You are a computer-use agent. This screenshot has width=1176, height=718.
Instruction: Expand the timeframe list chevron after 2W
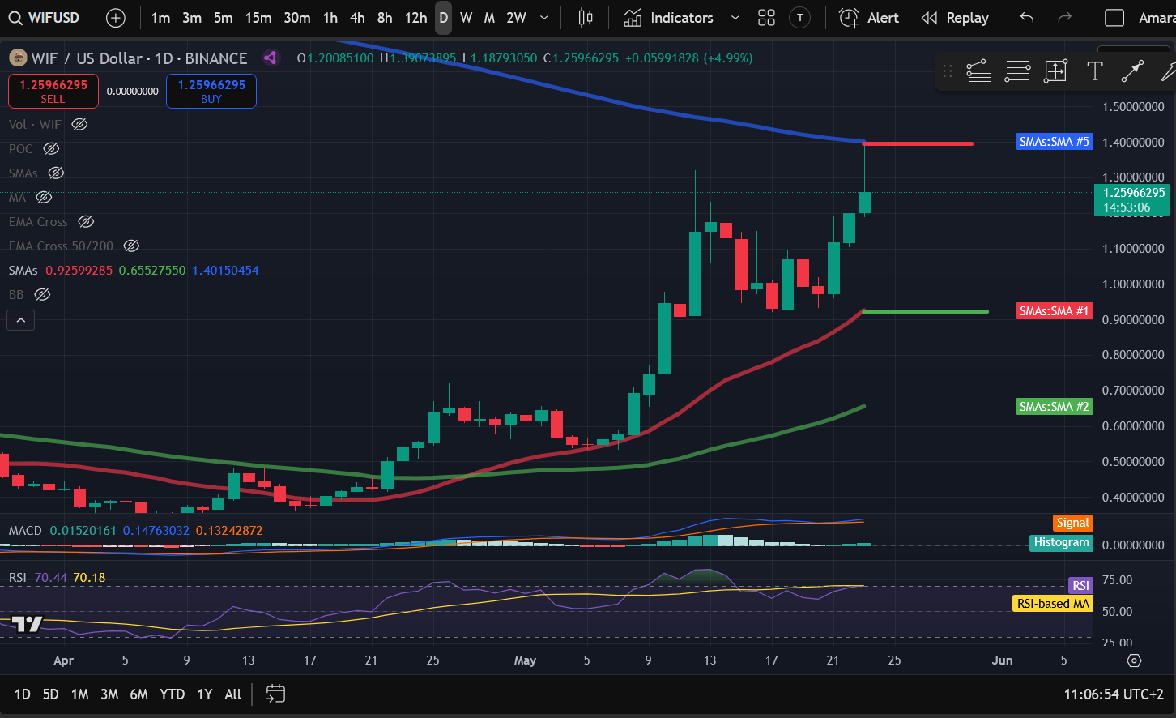coord(544,18)
